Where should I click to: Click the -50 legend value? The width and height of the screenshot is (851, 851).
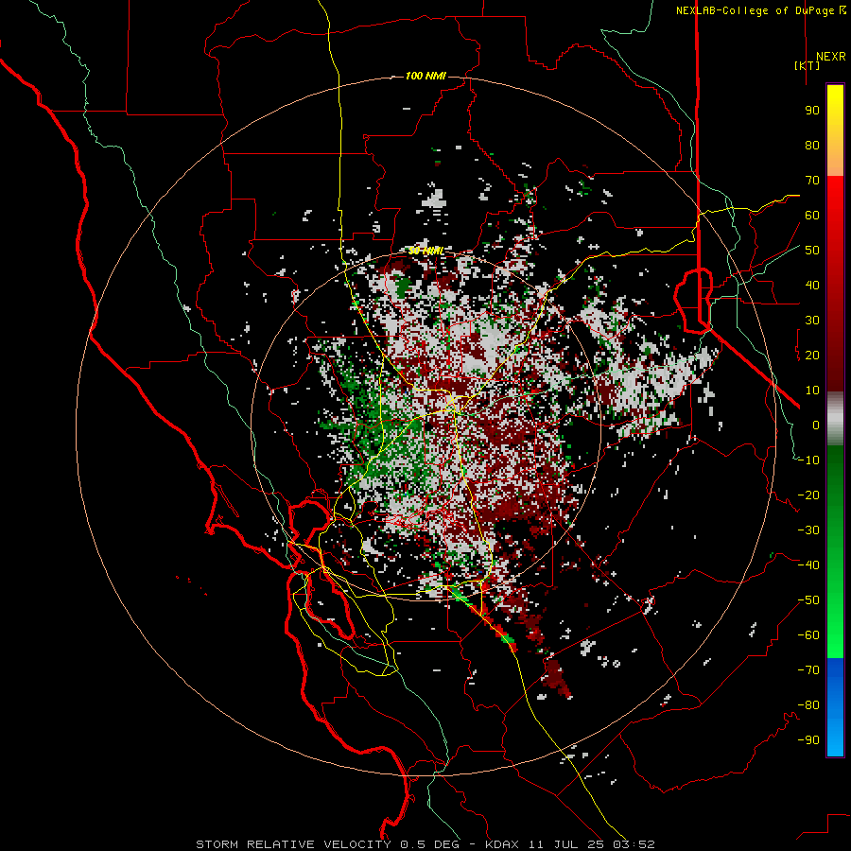tap(808, 600)
